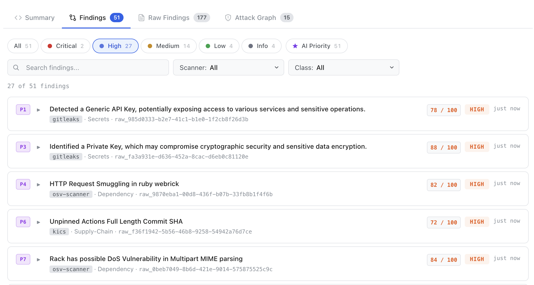Click the Attack Graph shield icon
534x285 pixels.
pos(228,18)
